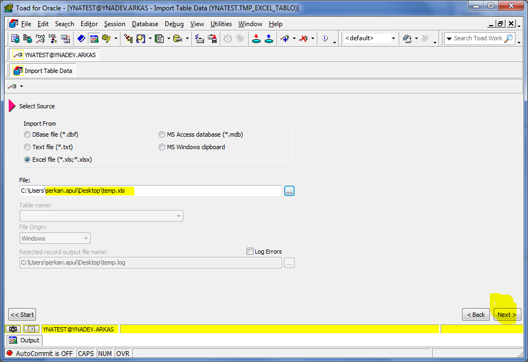This screenshot has width=528, height=362.
Task: Click the YNATEST@YNADEV.ARKAS status bar label
Action: click(x=79, y=329)
